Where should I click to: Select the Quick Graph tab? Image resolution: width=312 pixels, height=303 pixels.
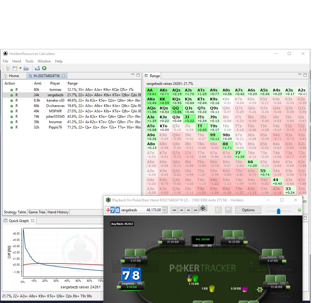pos(19,221)
